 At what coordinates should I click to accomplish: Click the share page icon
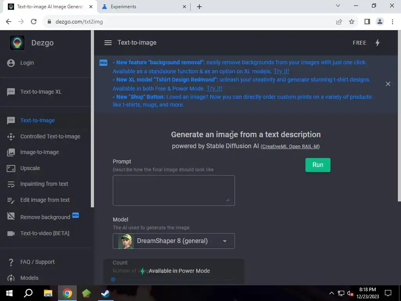point(339,22)
